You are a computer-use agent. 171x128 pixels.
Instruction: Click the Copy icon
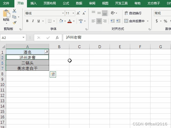(14, 17)
